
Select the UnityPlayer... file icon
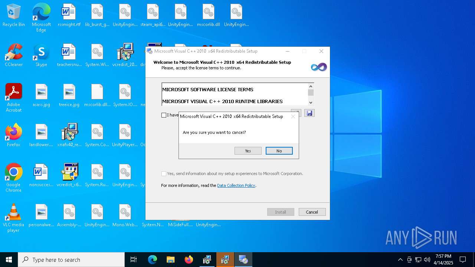[x=125, y=136]
